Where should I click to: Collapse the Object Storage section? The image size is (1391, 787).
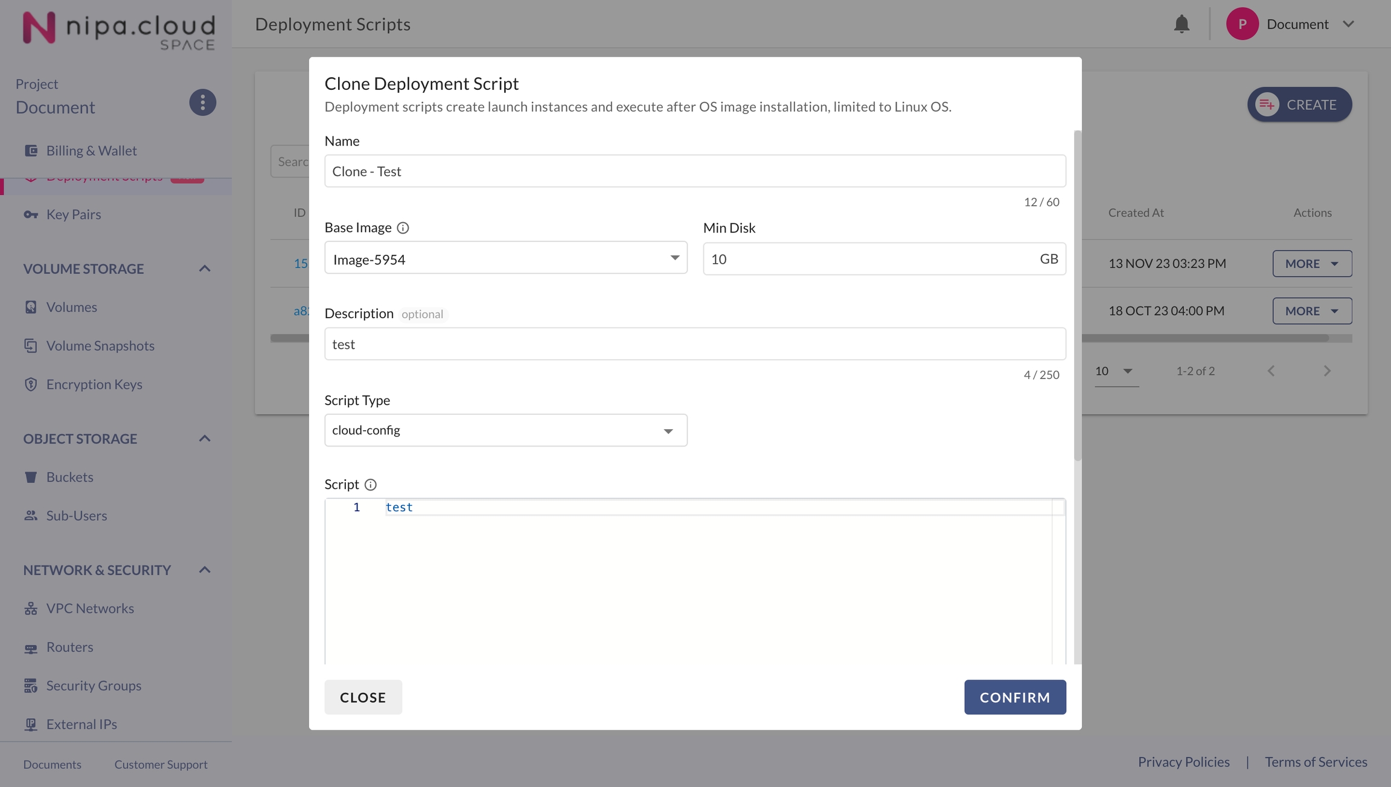pos(205,439)
